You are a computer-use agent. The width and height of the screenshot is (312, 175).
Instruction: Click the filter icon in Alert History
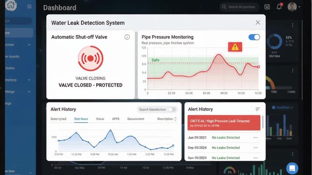(257, 109)
